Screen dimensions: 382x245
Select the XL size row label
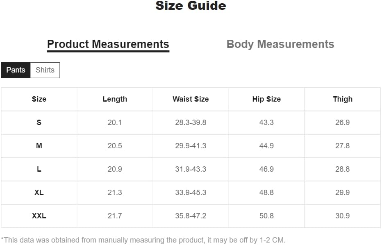point(39,193)
